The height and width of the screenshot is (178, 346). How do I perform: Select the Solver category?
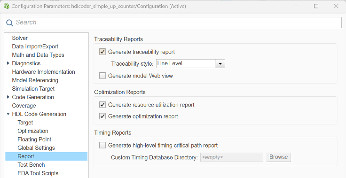tap(20, 38)
